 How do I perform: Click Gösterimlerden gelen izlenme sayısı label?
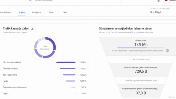tap(141, 67)
